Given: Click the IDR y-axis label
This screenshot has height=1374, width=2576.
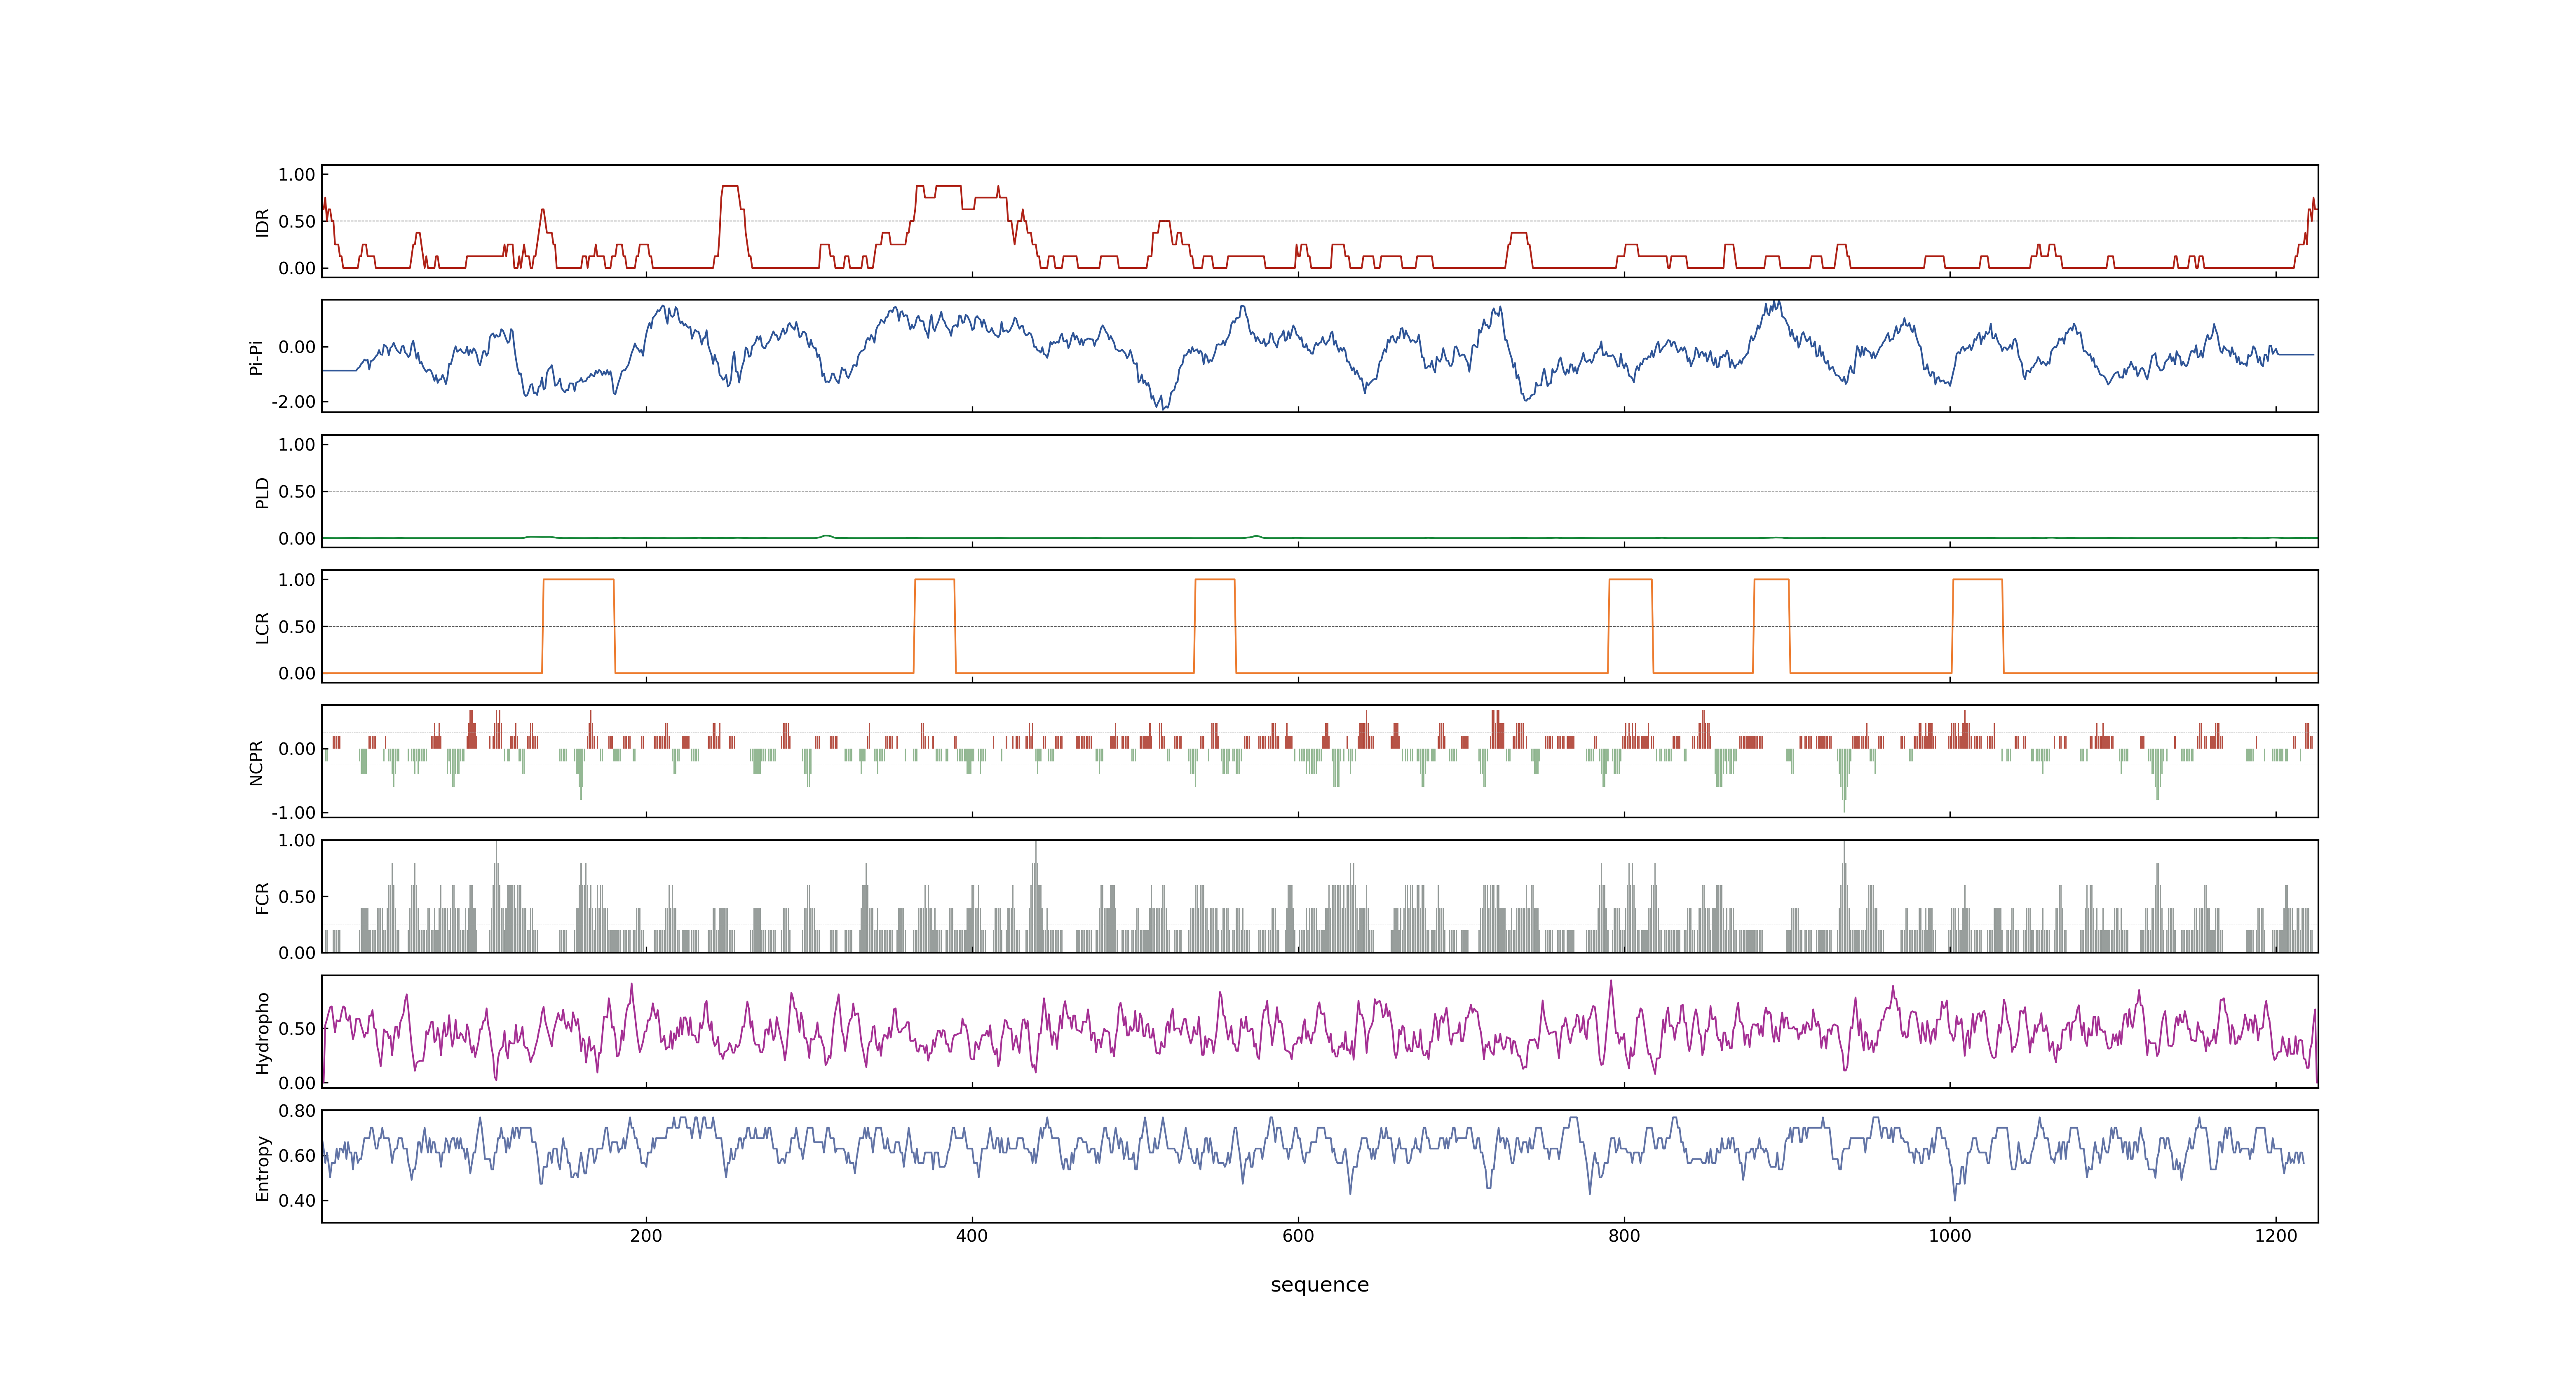Looking at the screenshot, I should pos(263,222).
